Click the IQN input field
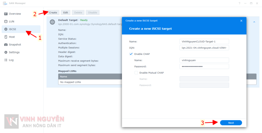The height and width of the screenshot is (133, 262). (x=204, y=48)
